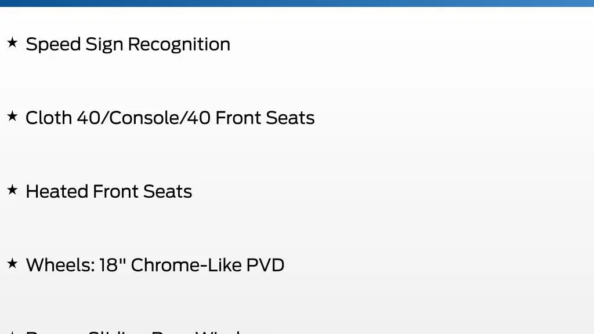Click the word Chrome-Like in the wheels item
This screenshot has width=594, height=334.
pyautogui.click(x=186, y=264)
